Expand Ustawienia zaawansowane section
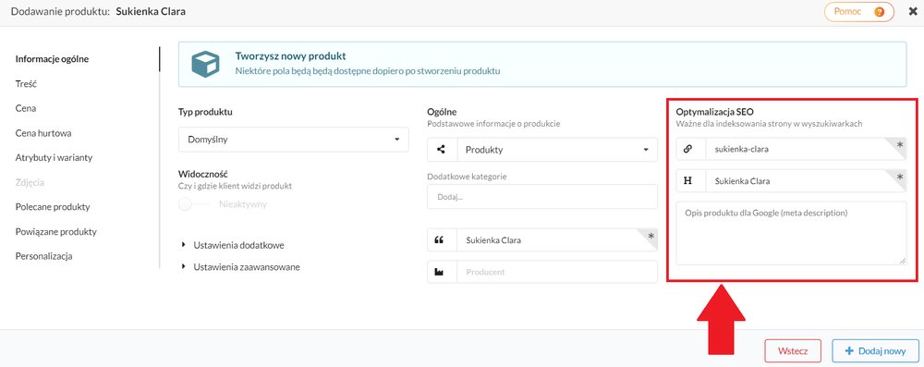 click(x=240, y=266)
